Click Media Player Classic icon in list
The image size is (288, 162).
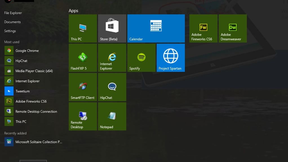coord(9,71)
